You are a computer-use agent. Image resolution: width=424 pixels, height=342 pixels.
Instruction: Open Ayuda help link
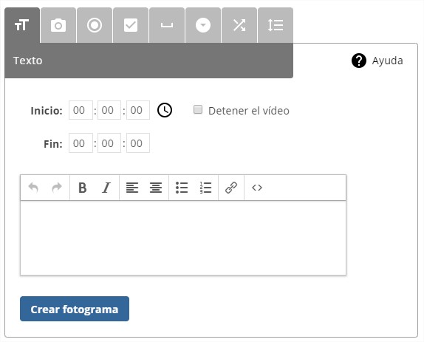tap(377, 61)
